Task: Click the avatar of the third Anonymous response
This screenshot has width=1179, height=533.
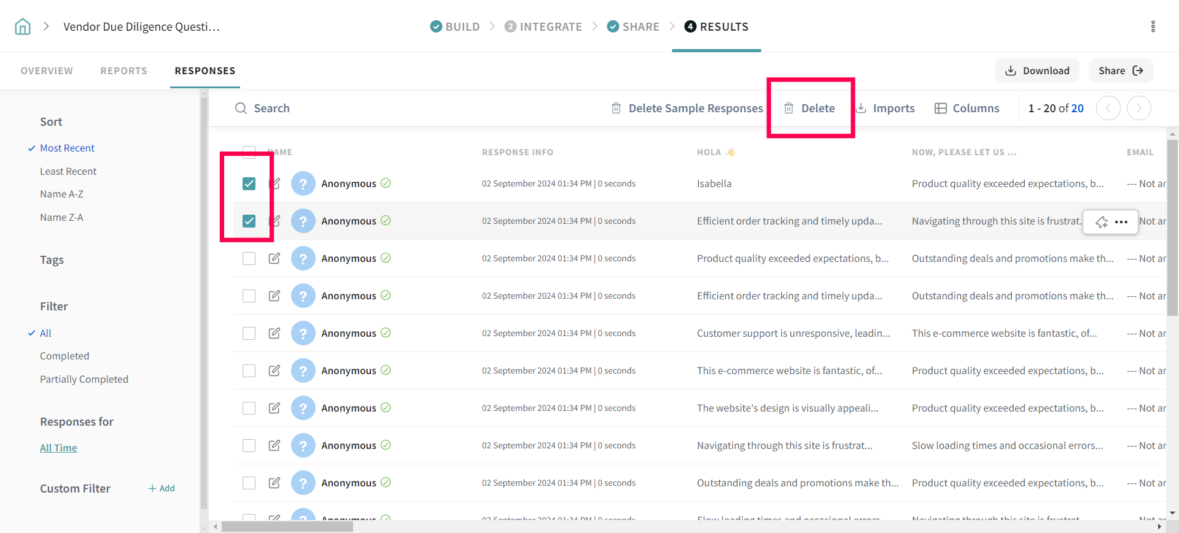Action: 303,258
